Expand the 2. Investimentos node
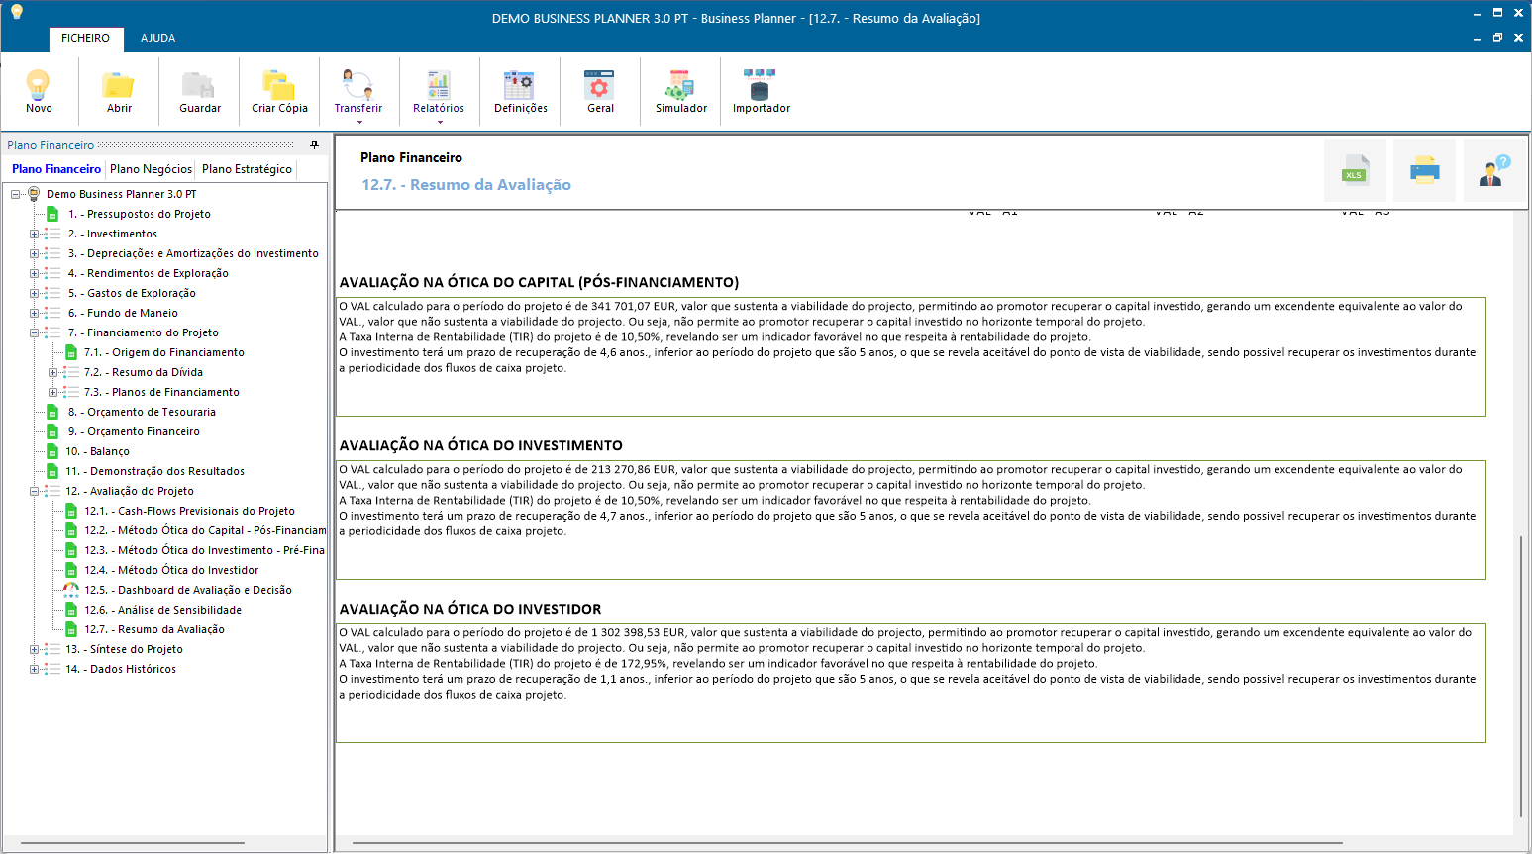 (x=34, y=235)
